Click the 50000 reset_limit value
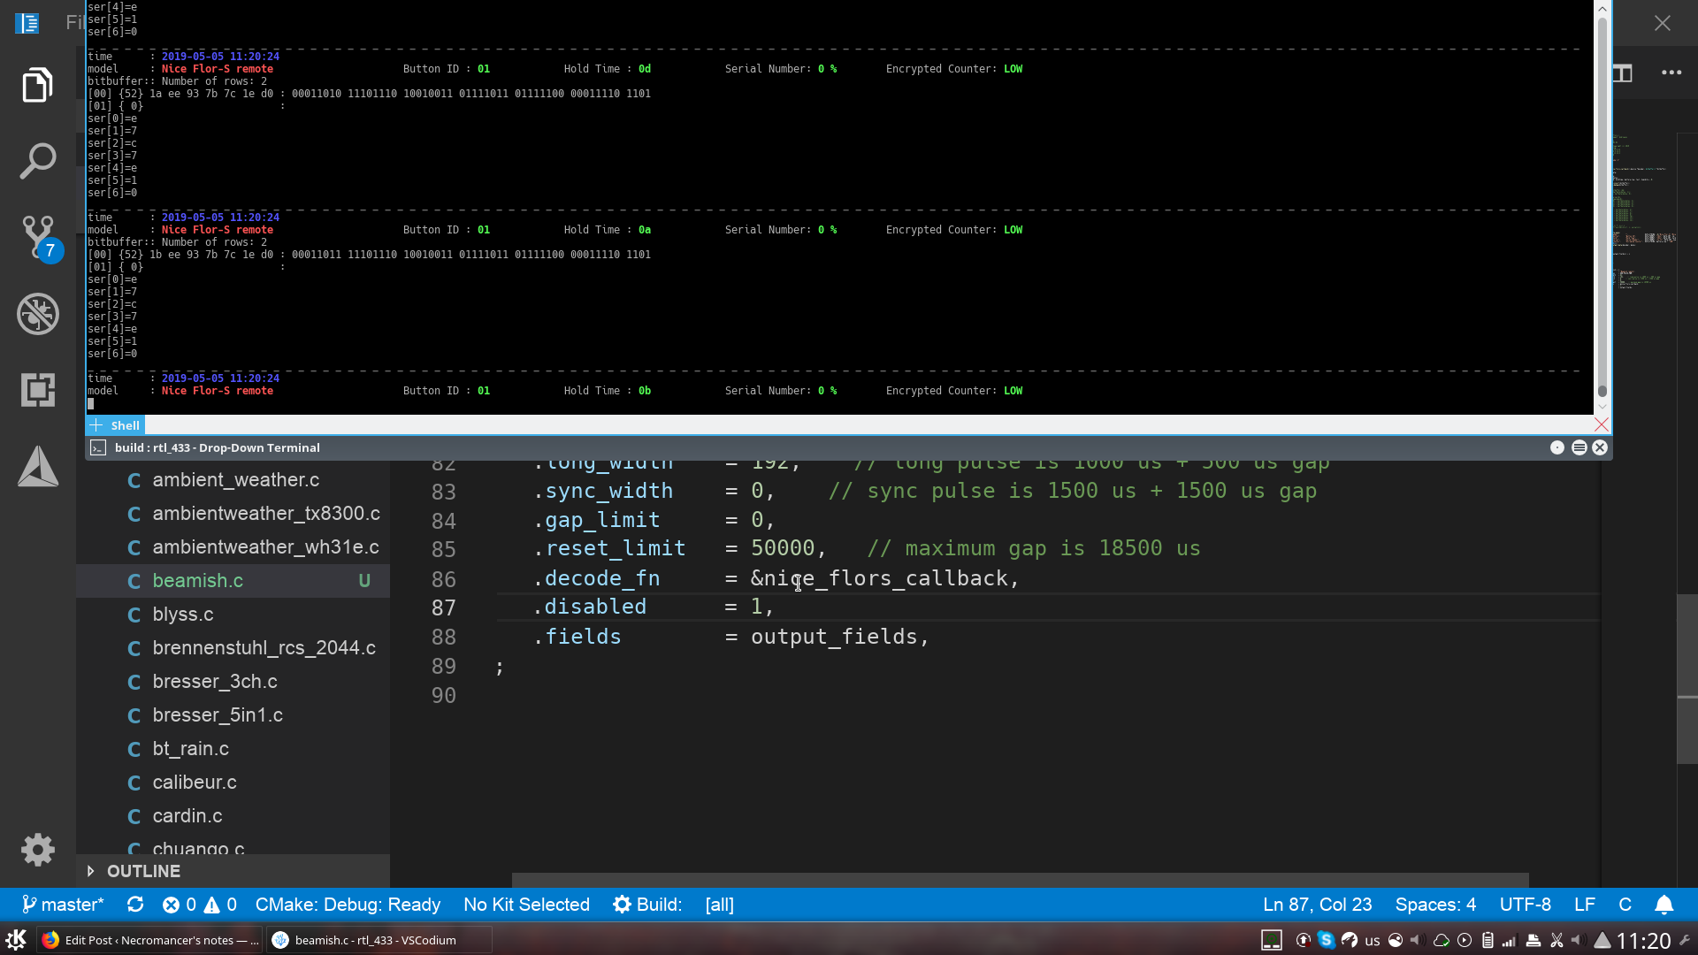The height and width of the screenshot is (955, 1698). tap(782, 548)
